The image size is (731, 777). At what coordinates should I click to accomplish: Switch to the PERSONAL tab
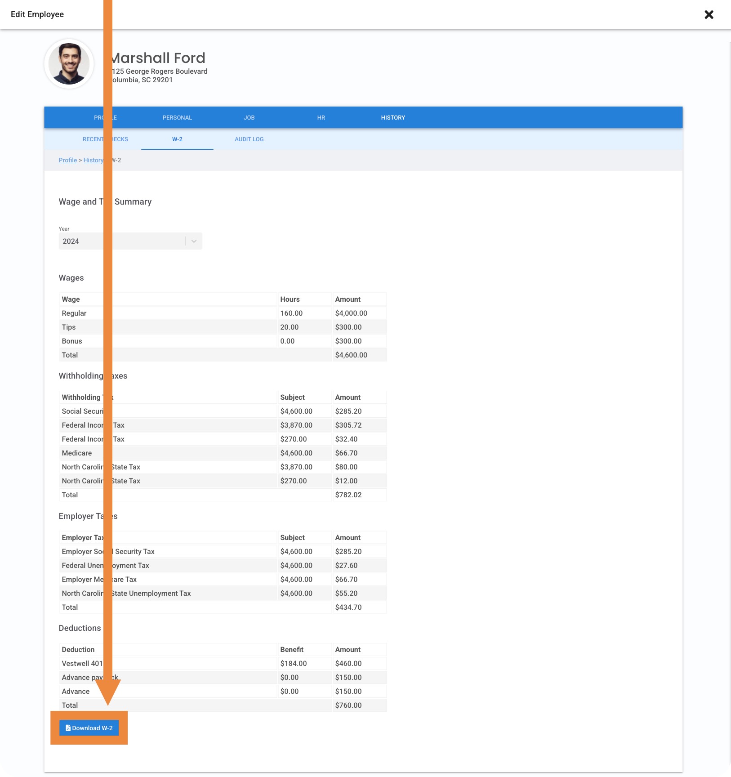pos(177,118)
